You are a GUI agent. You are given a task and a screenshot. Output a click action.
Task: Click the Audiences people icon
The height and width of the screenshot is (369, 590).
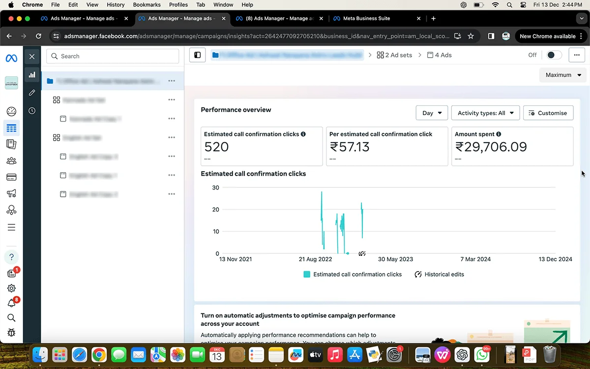click(x=11, y=161)
